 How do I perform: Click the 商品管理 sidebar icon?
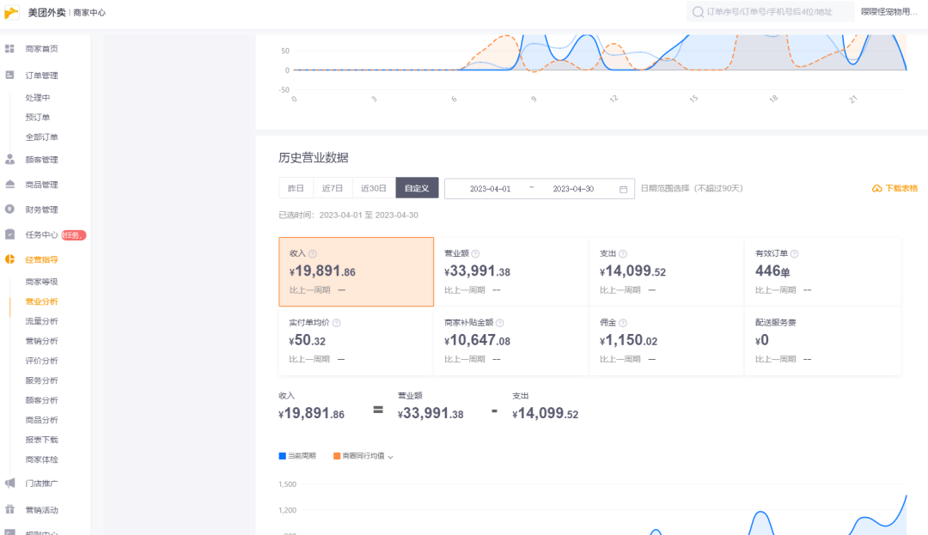[9, 185]
